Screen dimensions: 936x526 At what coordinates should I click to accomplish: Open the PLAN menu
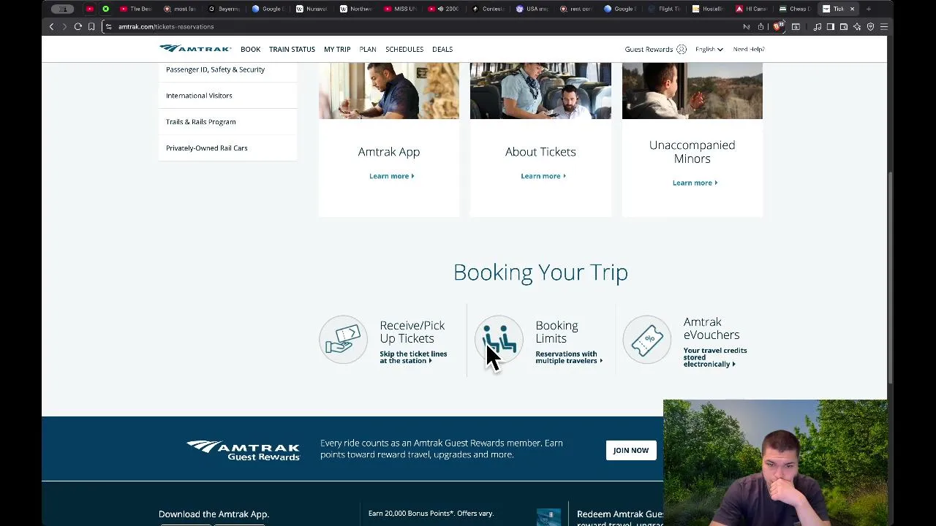pyautogui.click(x=368, y=49)
